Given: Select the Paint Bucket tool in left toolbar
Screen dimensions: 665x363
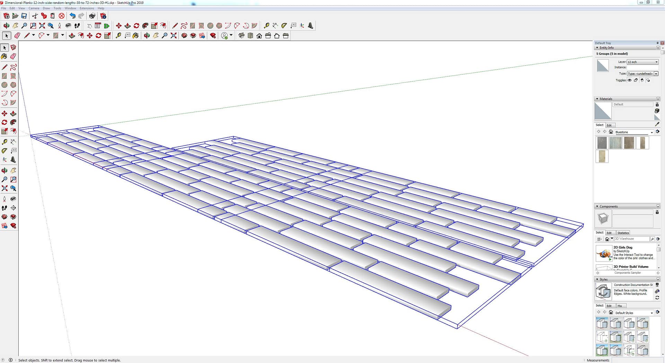Looking at the screenshot, I should pyautogui.click(x=4, y=56).
